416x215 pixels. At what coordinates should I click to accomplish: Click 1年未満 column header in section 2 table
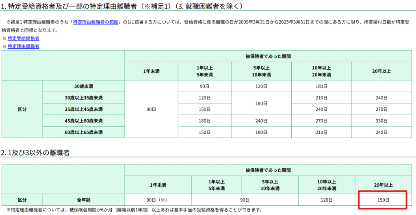[x=158, y=185]
